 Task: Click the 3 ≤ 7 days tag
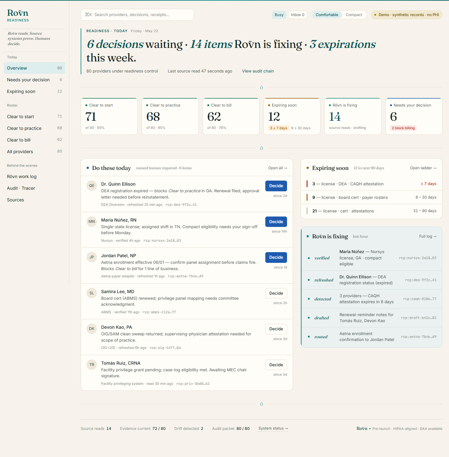[x=279, y=128]
